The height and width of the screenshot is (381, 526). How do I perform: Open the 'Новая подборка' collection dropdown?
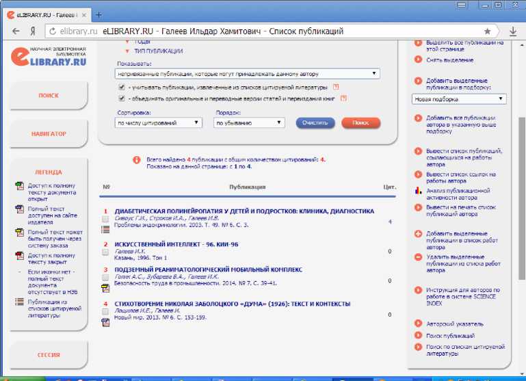tap(459, 99)
